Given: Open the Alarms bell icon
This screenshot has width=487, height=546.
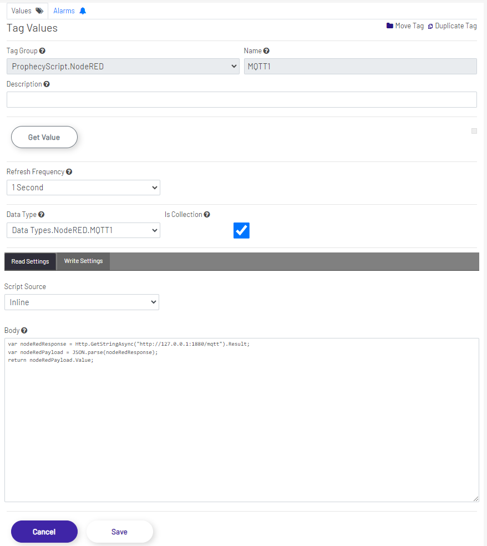Looking at the screenshot, I should click(x=84, y=10).
